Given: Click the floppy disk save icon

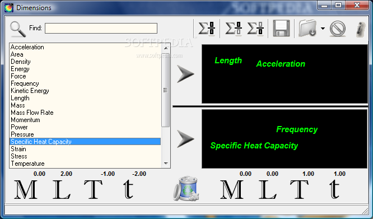Looking at the screenshot, I should coord(281,29).
